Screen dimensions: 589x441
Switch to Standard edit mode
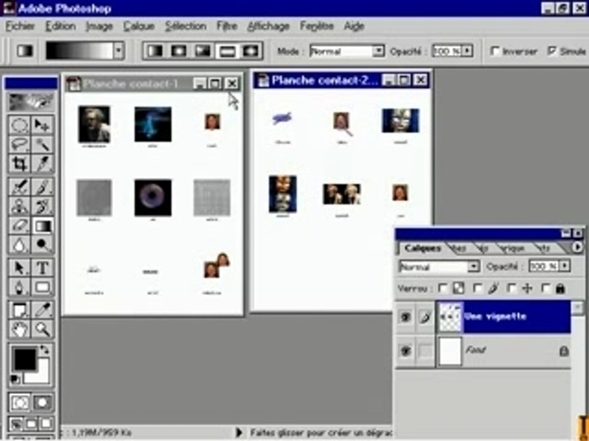19,402
